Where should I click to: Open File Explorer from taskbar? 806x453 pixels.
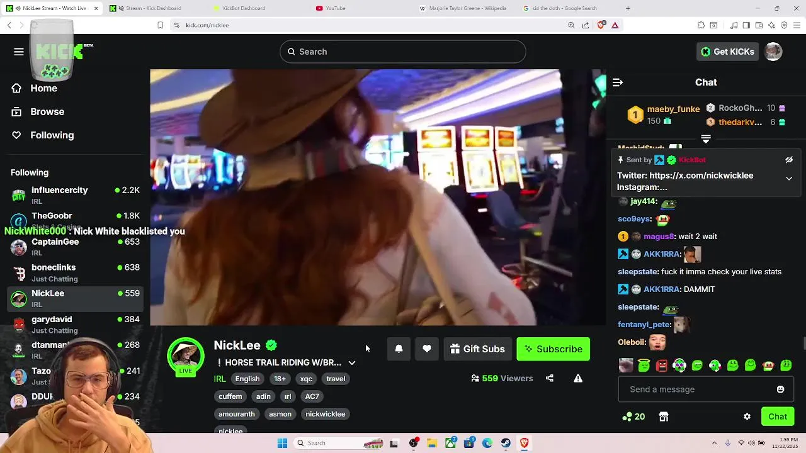click(432, 443)
